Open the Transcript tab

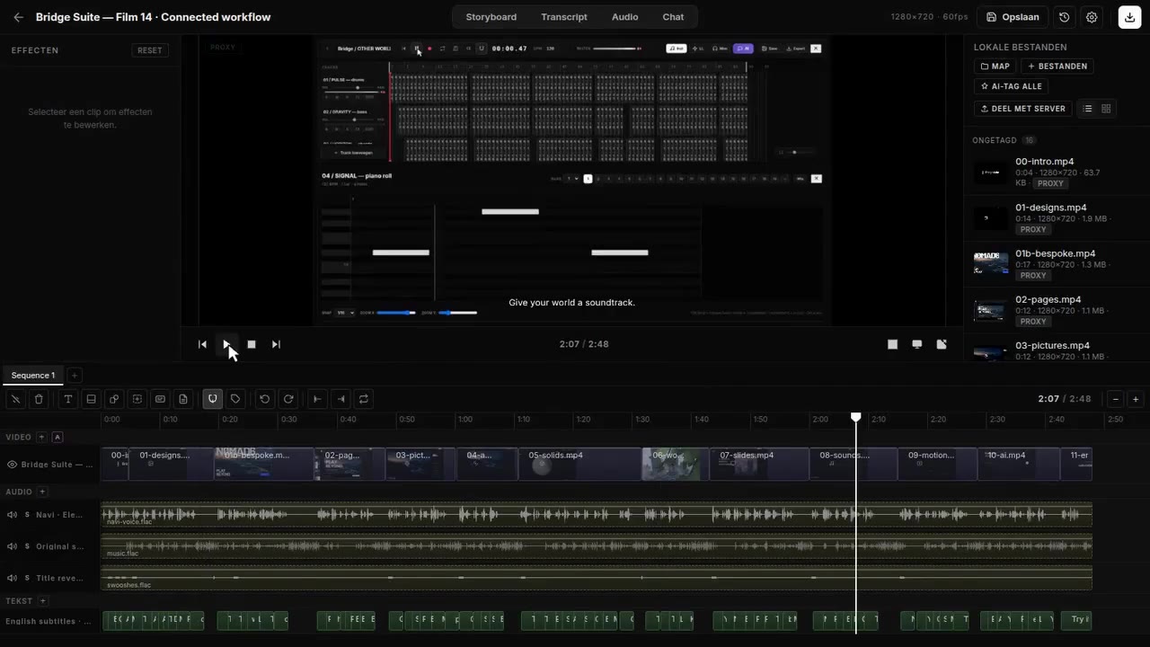[x=564, y=17]
